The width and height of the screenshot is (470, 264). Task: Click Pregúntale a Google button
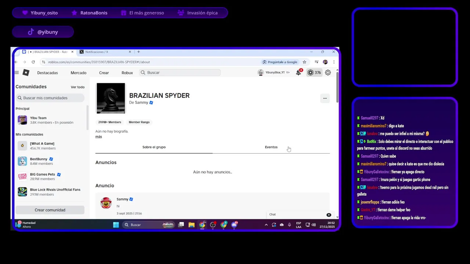click(280, 62)
